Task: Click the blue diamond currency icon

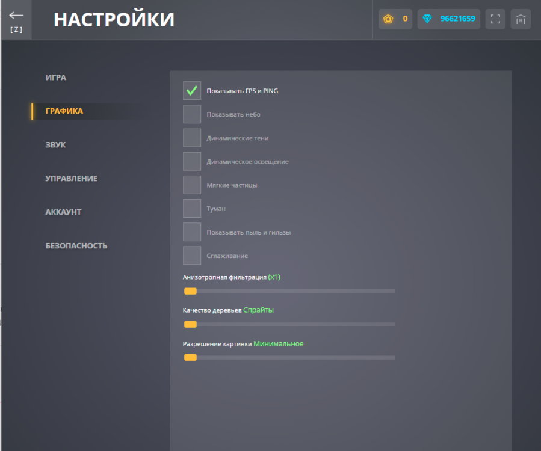Action: [x=427, y=19]
